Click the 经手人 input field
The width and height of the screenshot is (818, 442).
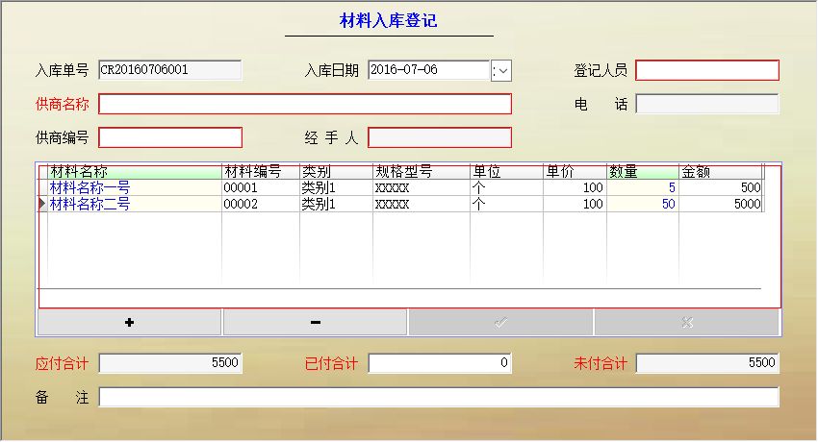click(x=440, y=138)
